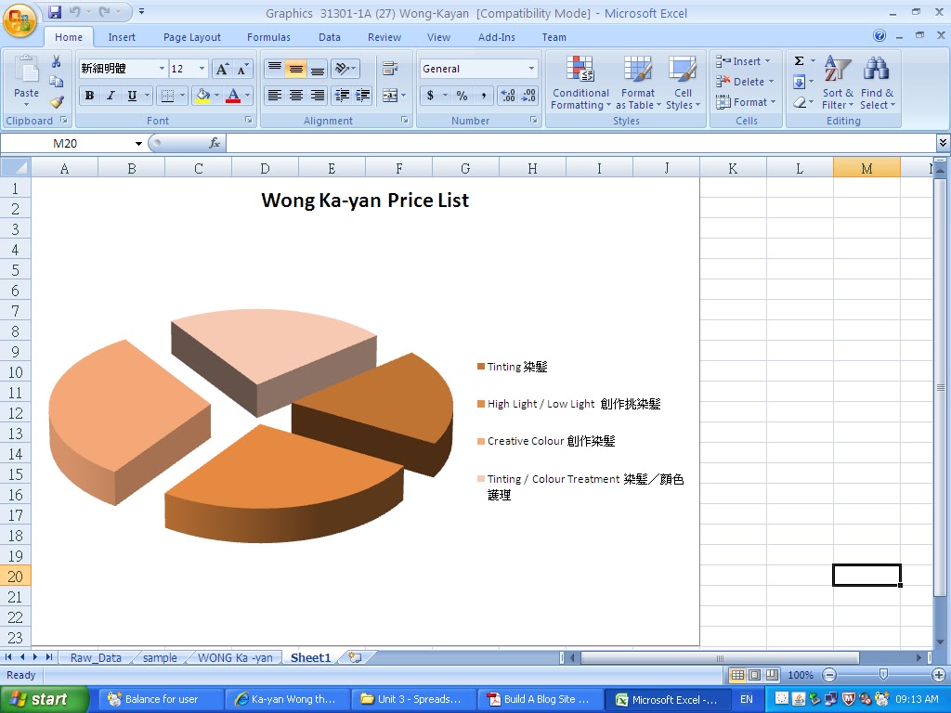This screenshot has width=951, height=713.
Task: Toggle bold formatting
Action: point(89,96)
